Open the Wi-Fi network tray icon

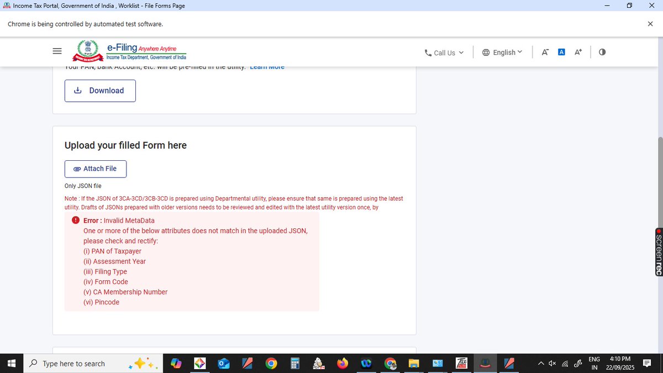pos(565,364)
